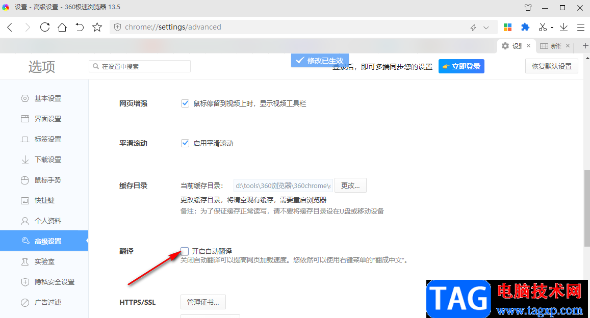590x318 pixels.
Task: Click the page vertical scrollbar thumb
Action: [587, 208]
